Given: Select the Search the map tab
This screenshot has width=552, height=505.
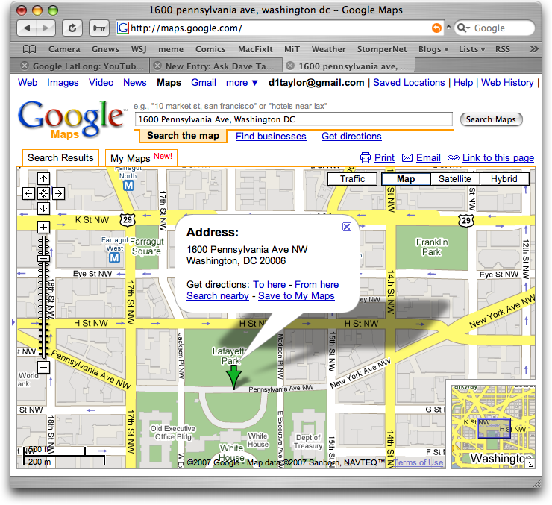Looking at the screenshot, I should (183, 136).
